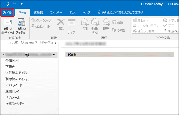
Task: Click the アーカイブ box icon
Action: click(x=71, y=22)
